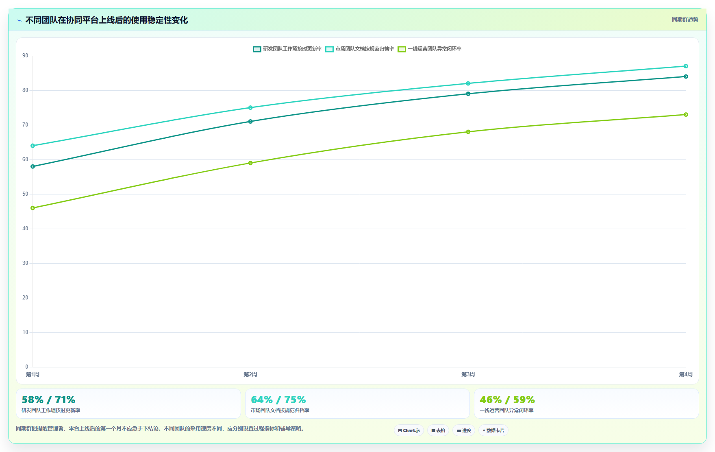Click the 第1周 x-axis label

33,374
